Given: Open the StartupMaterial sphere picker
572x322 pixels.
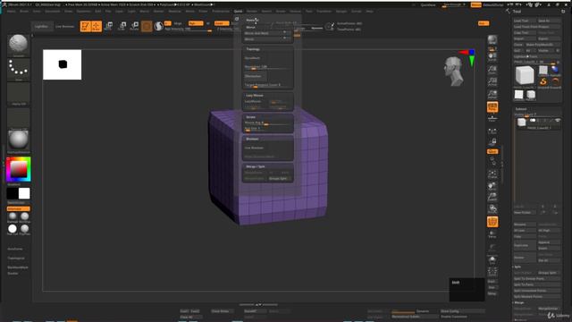Looking at the screenshot, I should [18, 141].
